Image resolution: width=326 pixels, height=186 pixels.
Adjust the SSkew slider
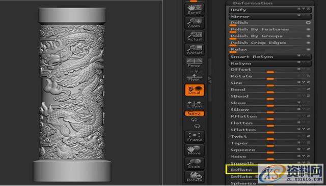click(270, 110)
